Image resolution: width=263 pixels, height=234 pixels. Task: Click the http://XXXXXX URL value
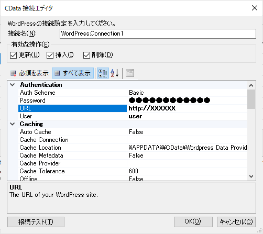187,108
